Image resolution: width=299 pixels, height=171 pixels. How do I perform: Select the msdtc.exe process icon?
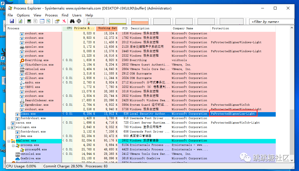[22, 83]
